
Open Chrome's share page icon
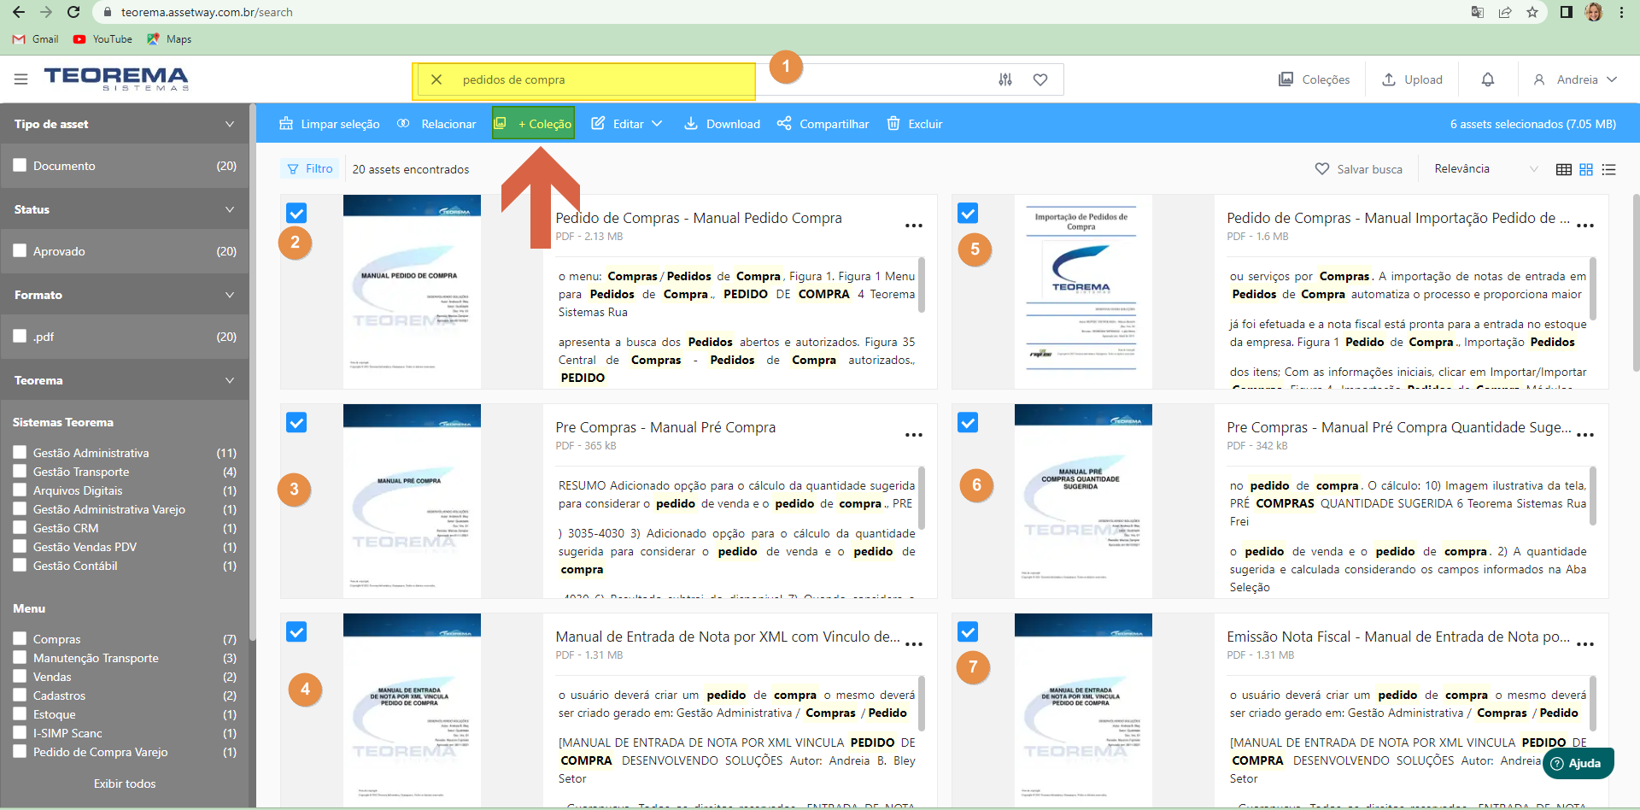1505,12
